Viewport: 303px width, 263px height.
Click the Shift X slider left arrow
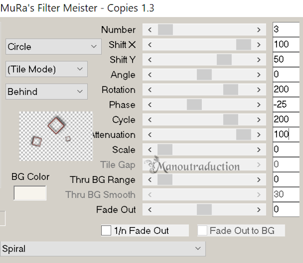pyautogui.click(x=150, y=45)
